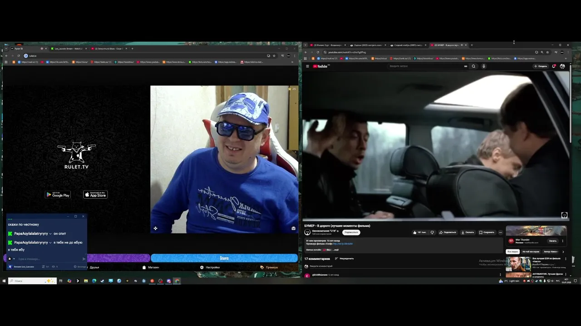The image size is (581, 326).
Task: Open Кинокомпания СТВ channel avatar
Action: tap(307, 232)
